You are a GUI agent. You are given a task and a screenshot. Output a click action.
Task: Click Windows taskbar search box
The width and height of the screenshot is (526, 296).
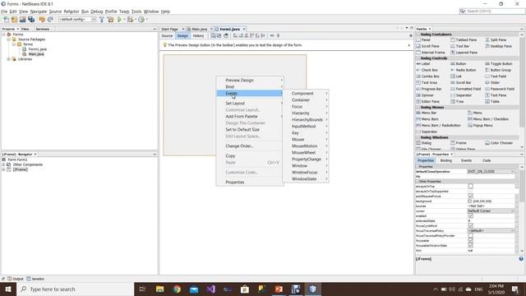[75, 289]
